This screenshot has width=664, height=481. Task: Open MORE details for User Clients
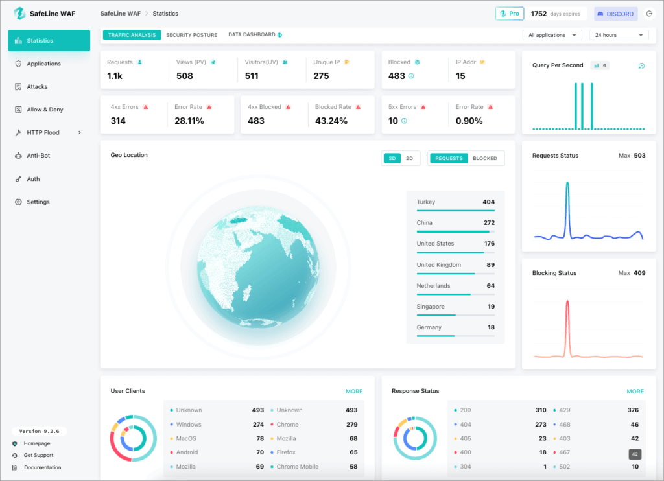coord(354,392)
